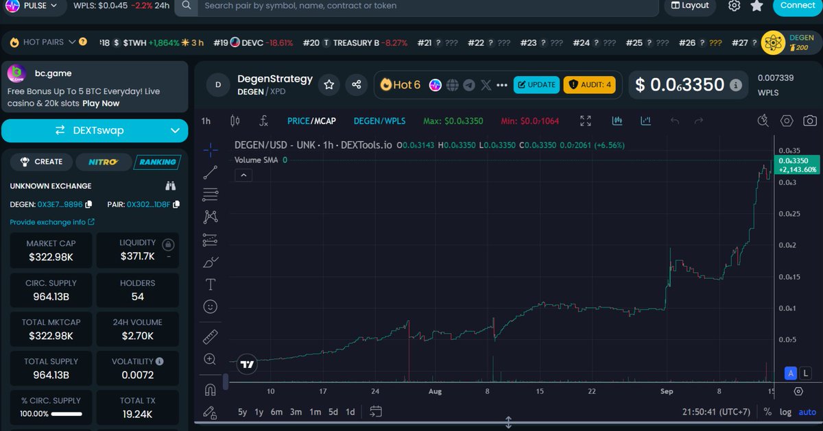The width and height of the screenshot is (823, 431).
Task: Click the chart pane divider handle
Action: [508, 422]
